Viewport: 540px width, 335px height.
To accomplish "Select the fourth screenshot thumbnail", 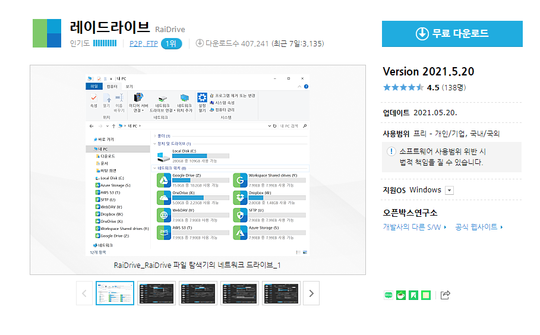I will 239,293.
